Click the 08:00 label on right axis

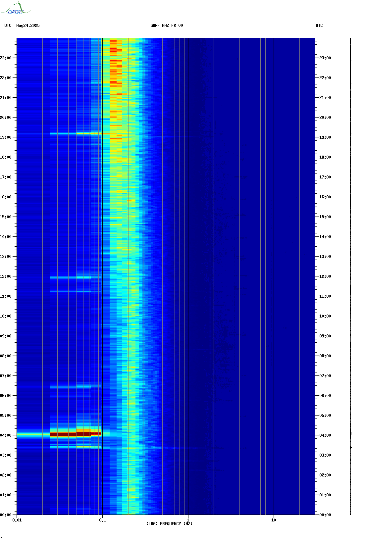(x=325, y=356)
